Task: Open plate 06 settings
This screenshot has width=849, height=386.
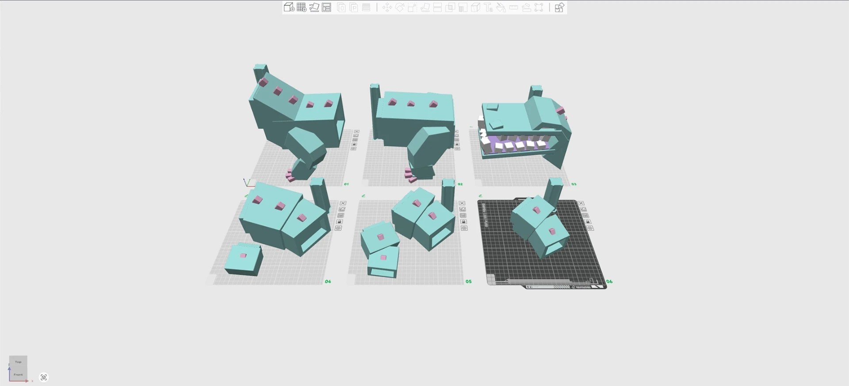Action: pos(591,228)
